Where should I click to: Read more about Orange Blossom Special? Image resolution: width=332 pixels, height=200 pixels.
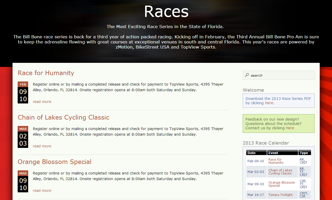[x=42, y=191]
